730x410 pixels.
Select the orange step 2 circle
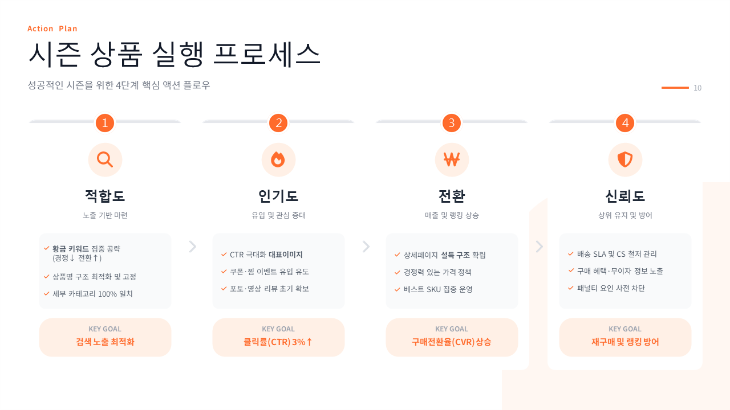coord(278,122)
